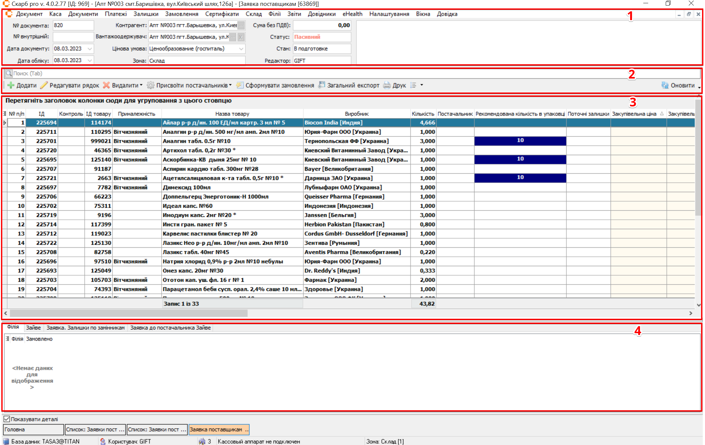705x445 pixels.
Task: Click the pencil Редагувати рядок icon
Action: (x=44, y=85)
